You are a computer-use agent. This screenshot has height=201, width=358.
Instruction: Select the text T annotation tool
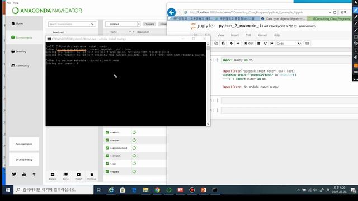(x=356, y=50)
